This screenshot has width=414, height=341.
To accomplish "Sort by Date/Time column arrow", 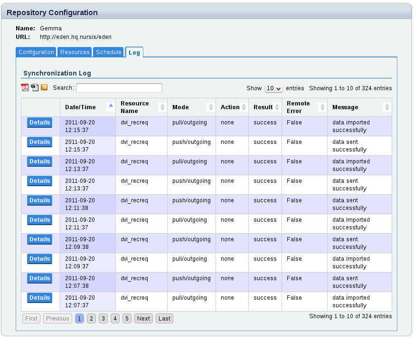I will 111,105.
